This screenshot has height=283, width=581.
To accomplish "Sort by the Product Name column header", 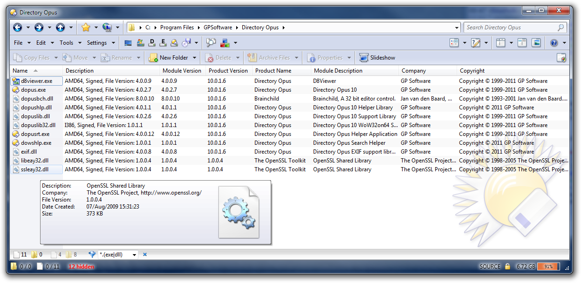I will point(282,71).
